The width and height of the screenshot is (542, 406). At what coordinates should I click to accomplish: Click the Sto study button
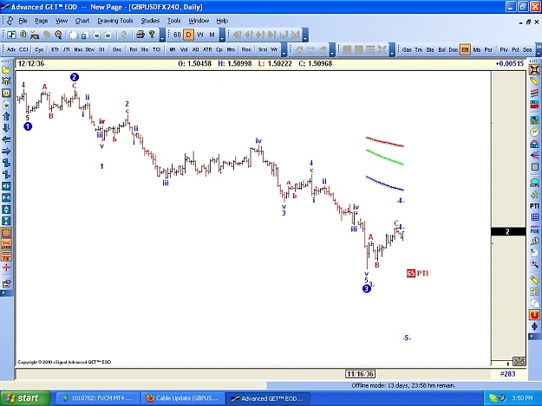click(x=145, y=49)
